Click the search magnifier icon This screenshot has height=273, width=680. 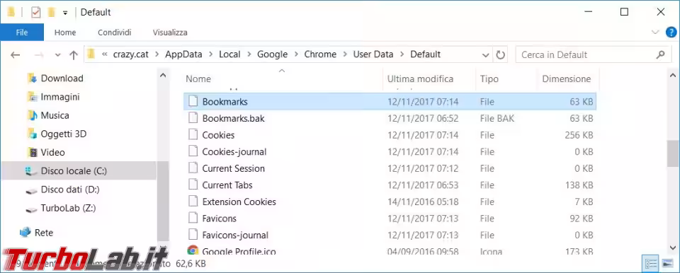(x=660, y=54)
